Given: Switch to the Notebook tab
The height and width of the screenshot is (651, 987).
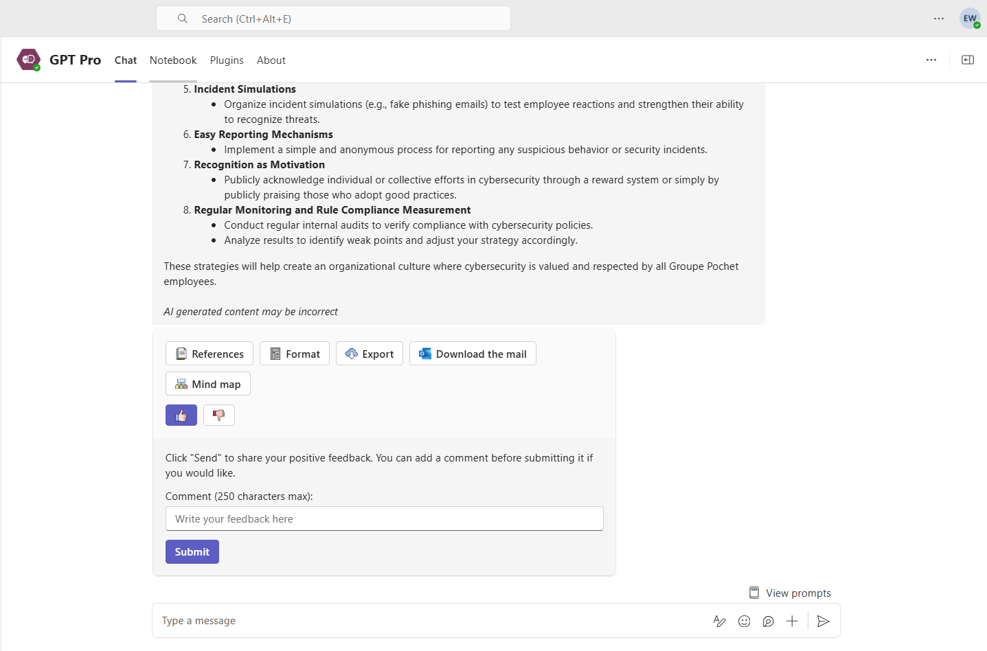Looking at the screenshot, I should (x=172, y=60).
